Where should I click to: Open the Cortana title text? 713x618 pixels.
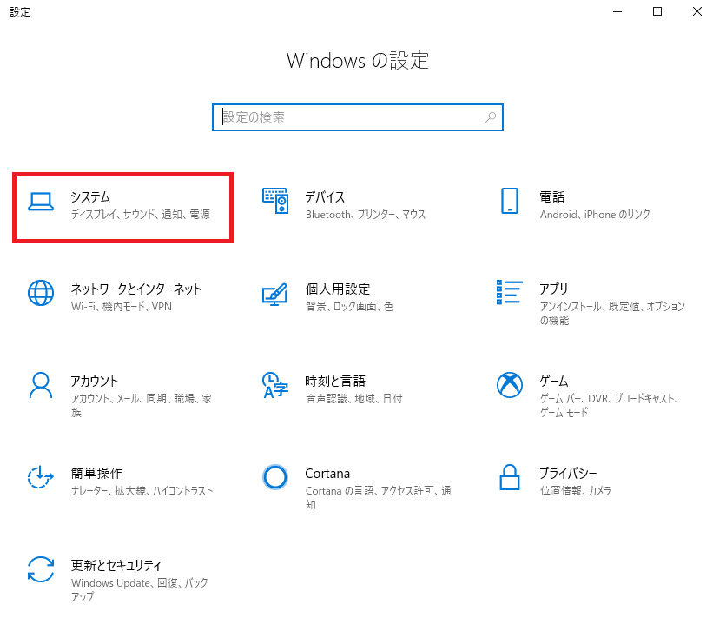click(327, 474)
